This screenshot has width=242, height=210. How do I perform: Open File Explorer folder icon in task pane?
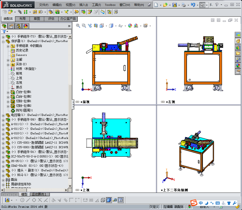[x=238, y=53]
